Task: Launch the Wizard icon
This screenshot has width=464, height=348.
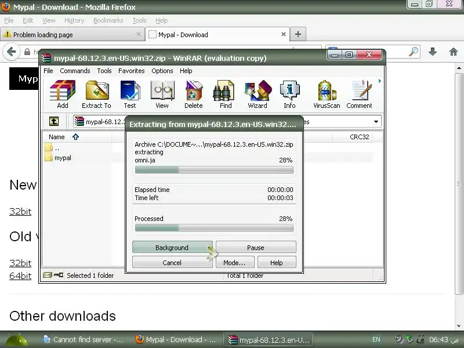Action: (x=258, y=95)
